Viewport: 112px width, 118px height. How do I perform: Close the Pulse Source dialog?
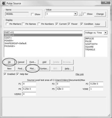(106, 2)
